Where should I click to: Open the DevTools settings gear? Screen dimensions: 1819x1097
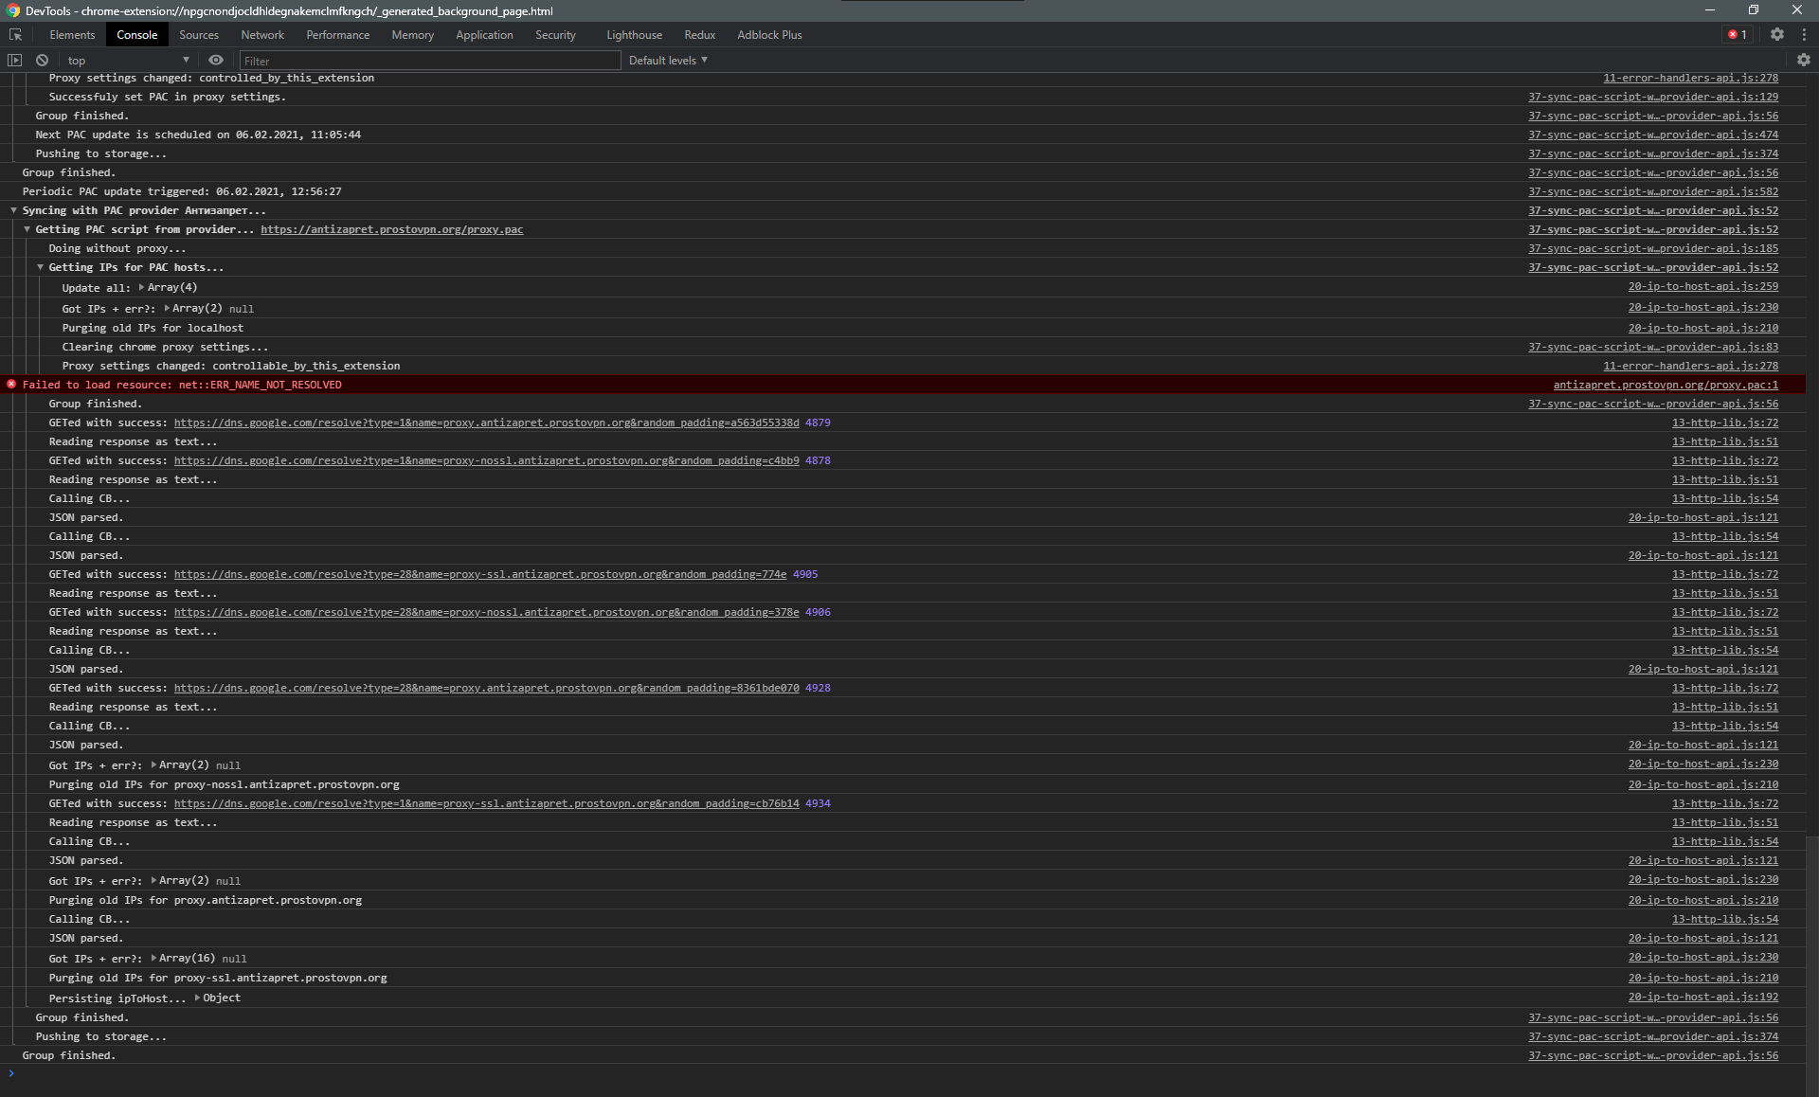point(1777,34)
